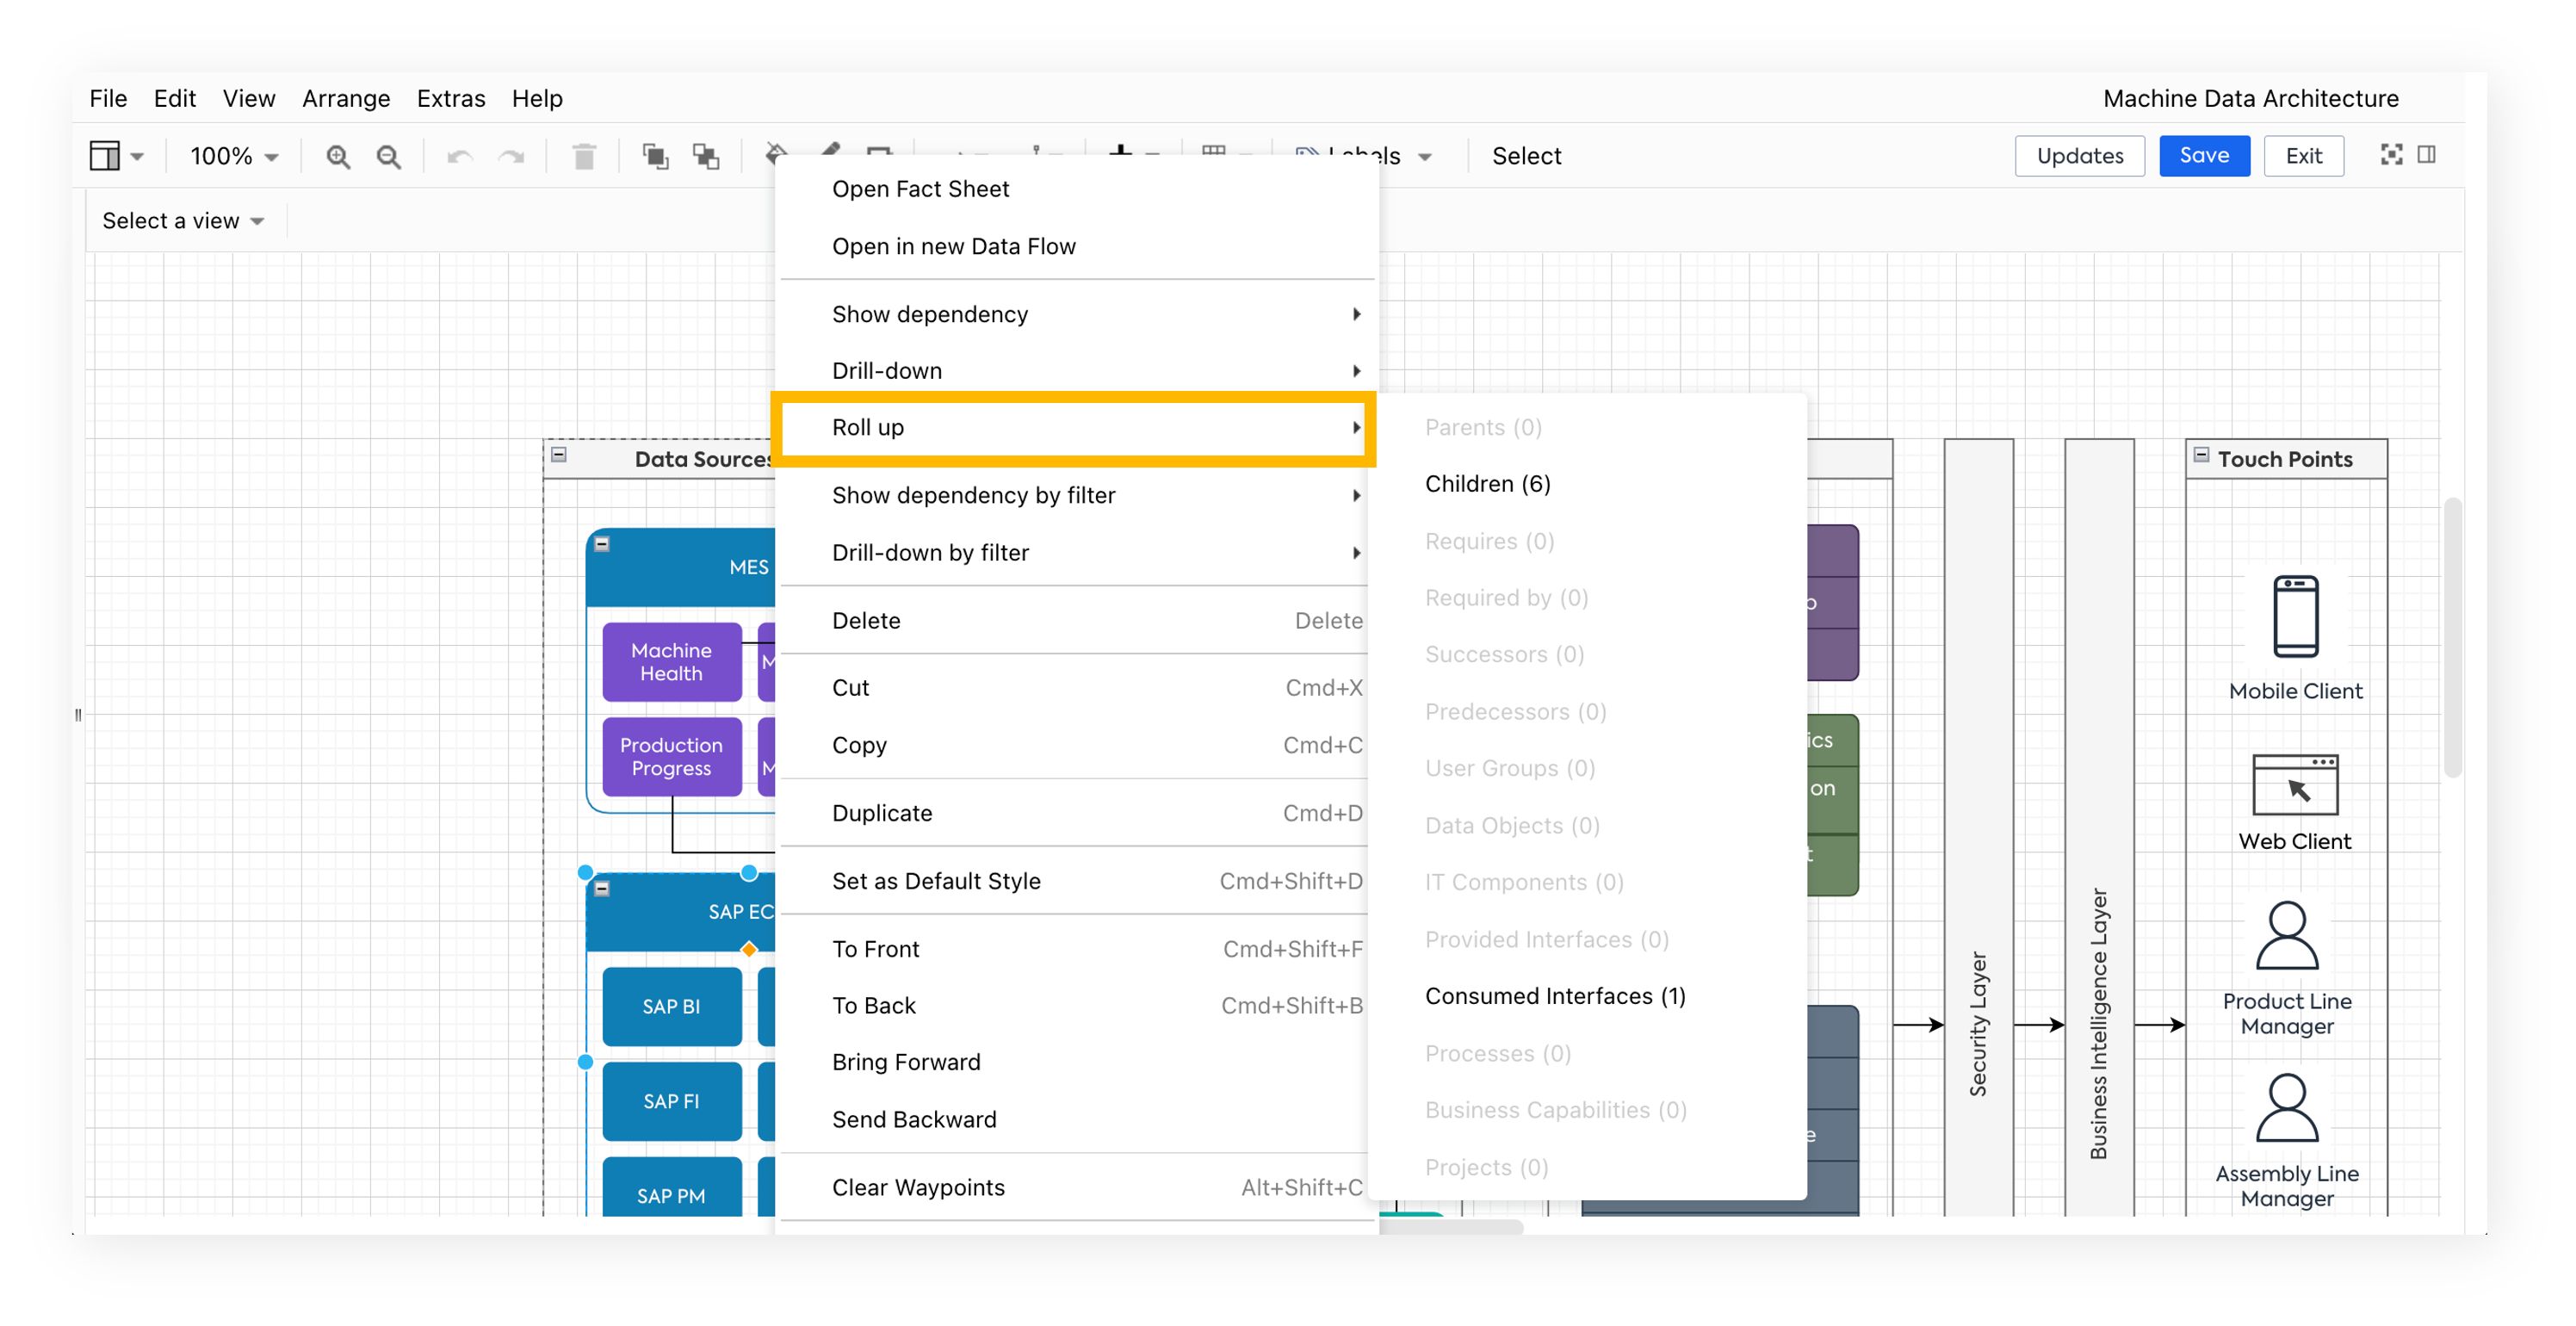The height and width of the screenshot is (1326, 2576).
Task: Click the zoom in magnifier
Action: click(338, 157)
